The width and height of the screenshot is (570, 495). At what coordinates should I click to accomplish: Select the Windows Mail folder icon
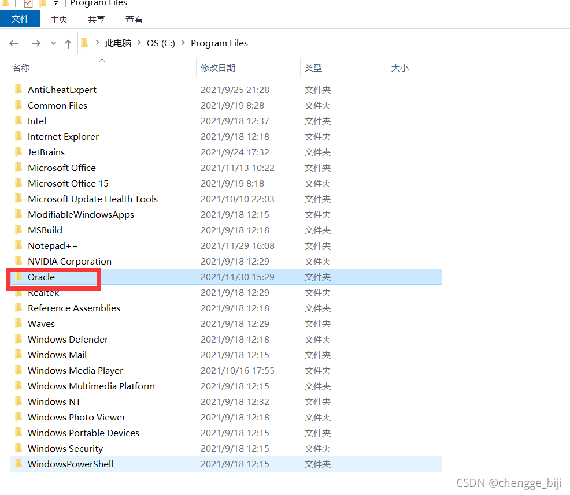pyautogui.click(x=18, y=355)
